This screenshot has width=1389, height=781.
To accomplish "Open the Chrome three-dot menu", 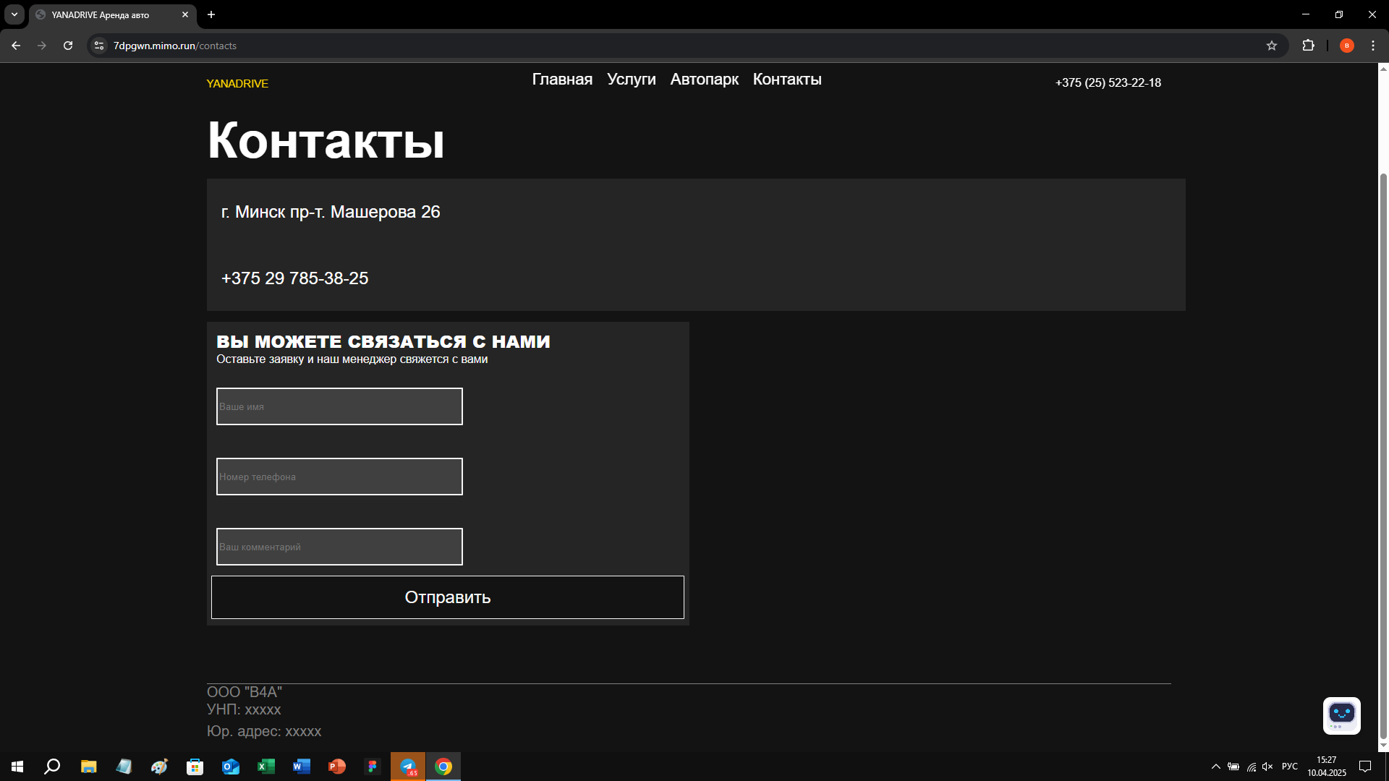I will click(1373, 46).
